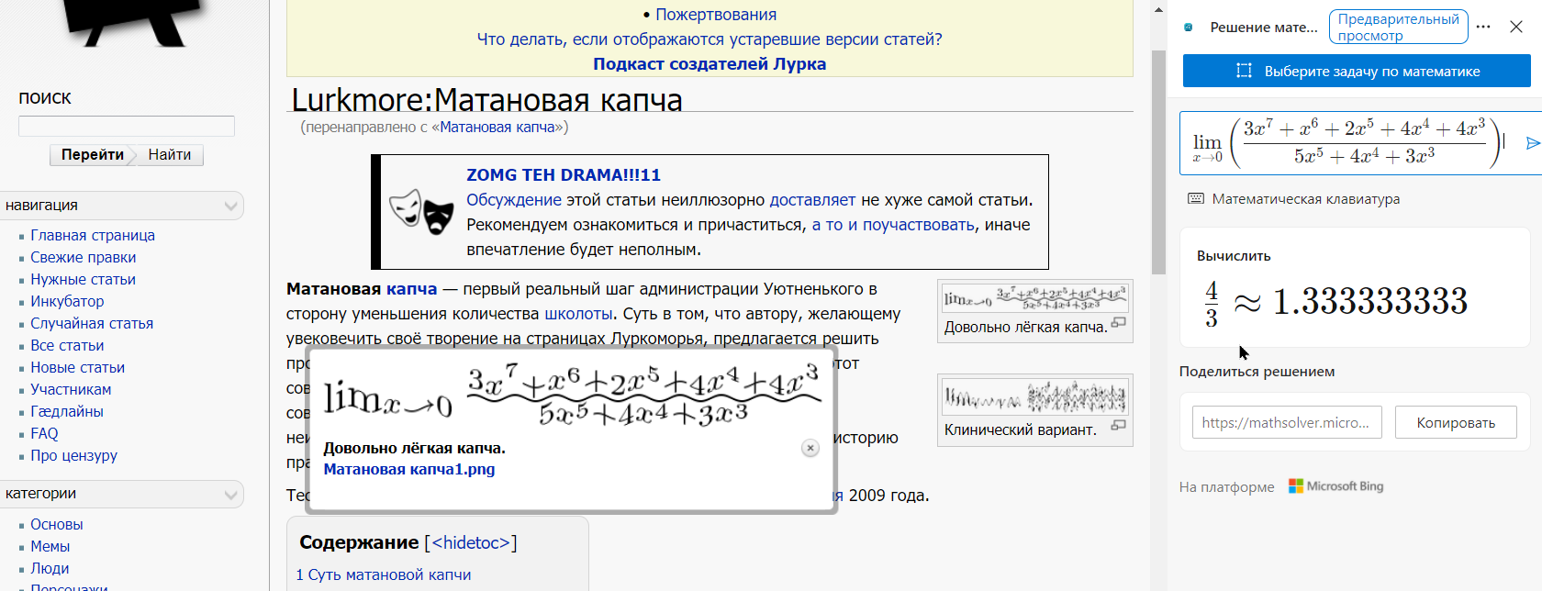Close the Math Solver side panel
Viewport: 1542px width, 591px height.
[1516, 27]
